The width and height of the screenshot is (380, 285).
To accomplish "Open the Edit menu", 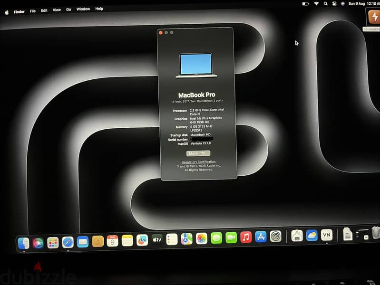I will coord(44,10).
